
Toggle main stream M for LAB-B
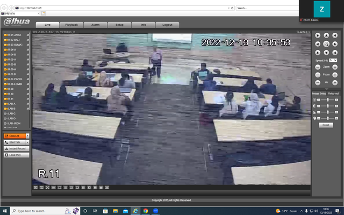[x=28, y=109]
